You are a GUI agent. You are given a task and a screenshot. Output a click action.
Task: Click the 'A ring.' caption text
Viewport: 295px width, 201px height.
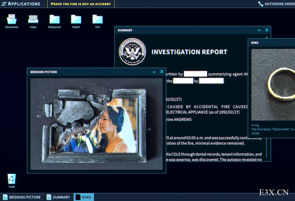[x=255, y=125]
